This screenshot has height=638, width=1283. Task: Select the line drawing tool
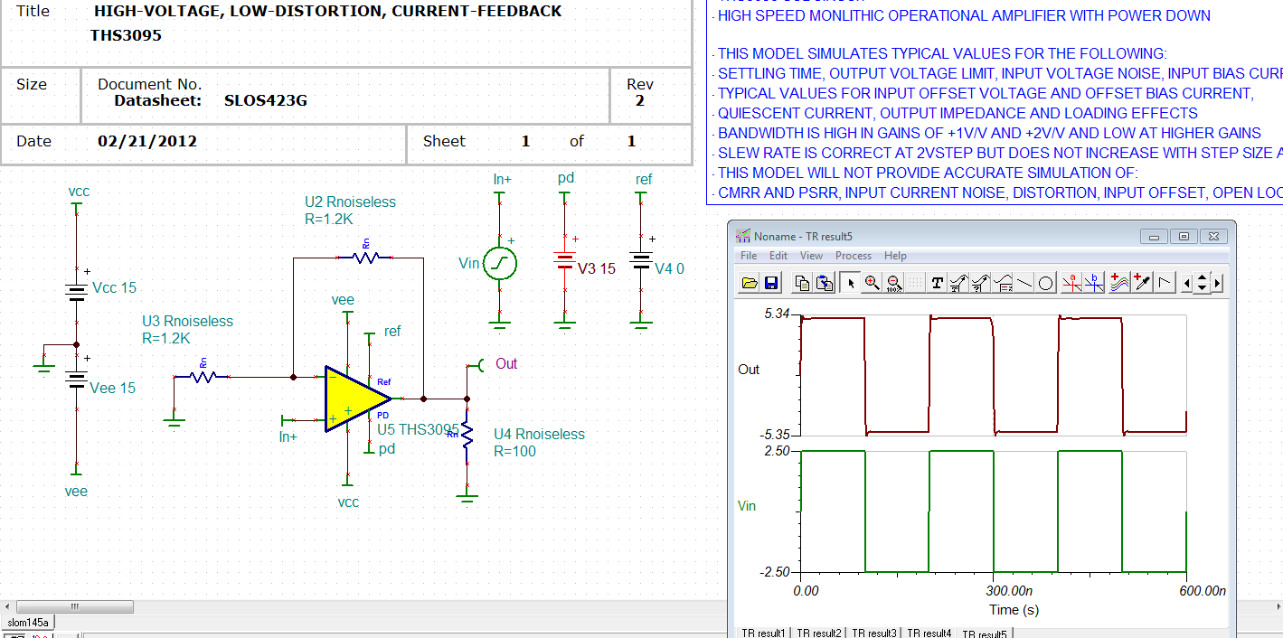tap(1024, 283)
